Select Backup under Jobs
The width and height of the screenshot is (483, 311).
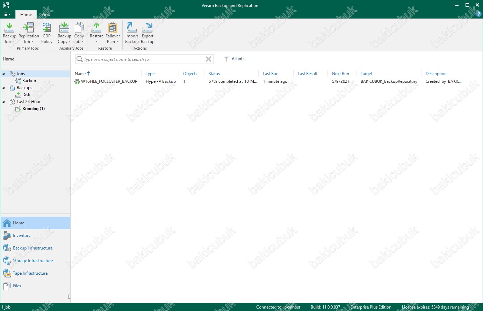coord(29,81)
